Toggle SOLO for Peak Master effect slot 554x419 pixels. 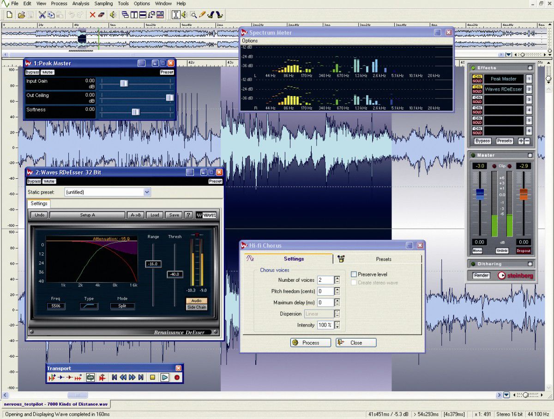[x=477, y=81]
